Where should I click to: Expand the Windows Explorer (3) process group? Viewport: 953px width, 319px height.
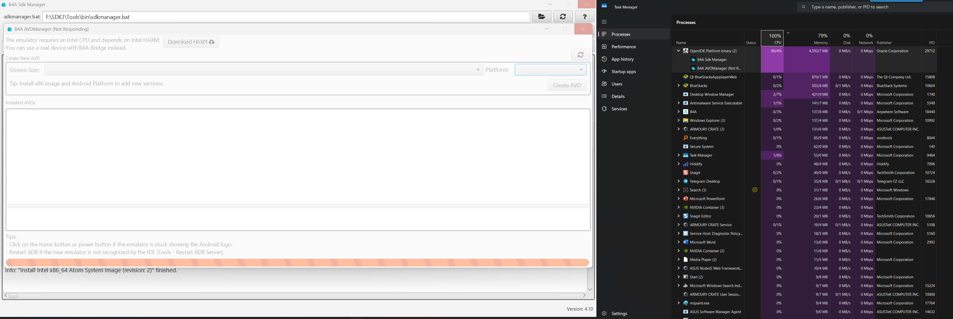(678, 121)
